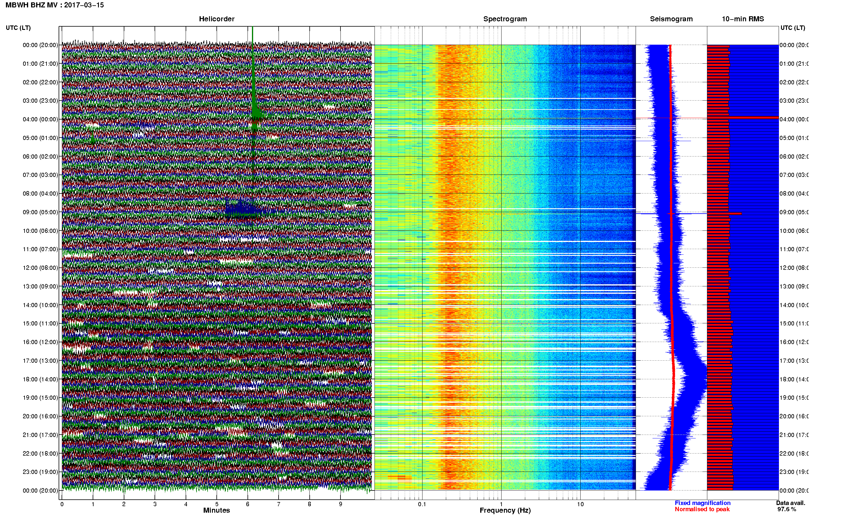Click 20:00 (16:00) on the left time axis
This screenshot has width=842, height=526.
pos(40,417)
